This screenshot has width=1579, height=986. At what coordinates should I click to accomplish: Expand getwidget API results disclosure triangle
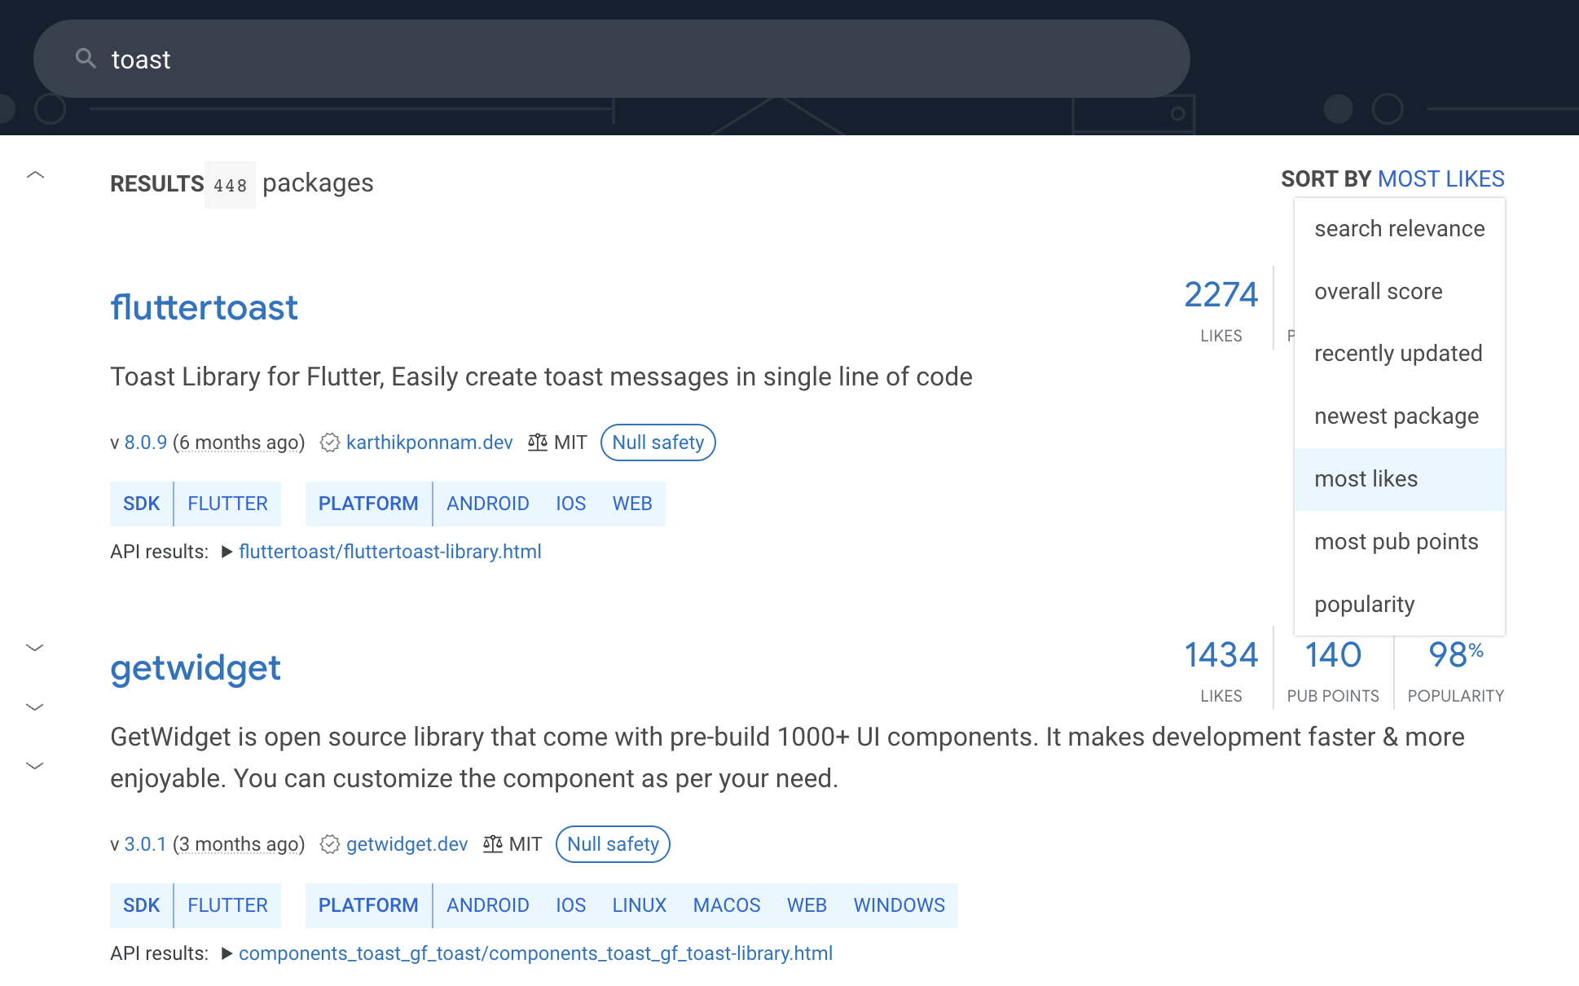227,953
